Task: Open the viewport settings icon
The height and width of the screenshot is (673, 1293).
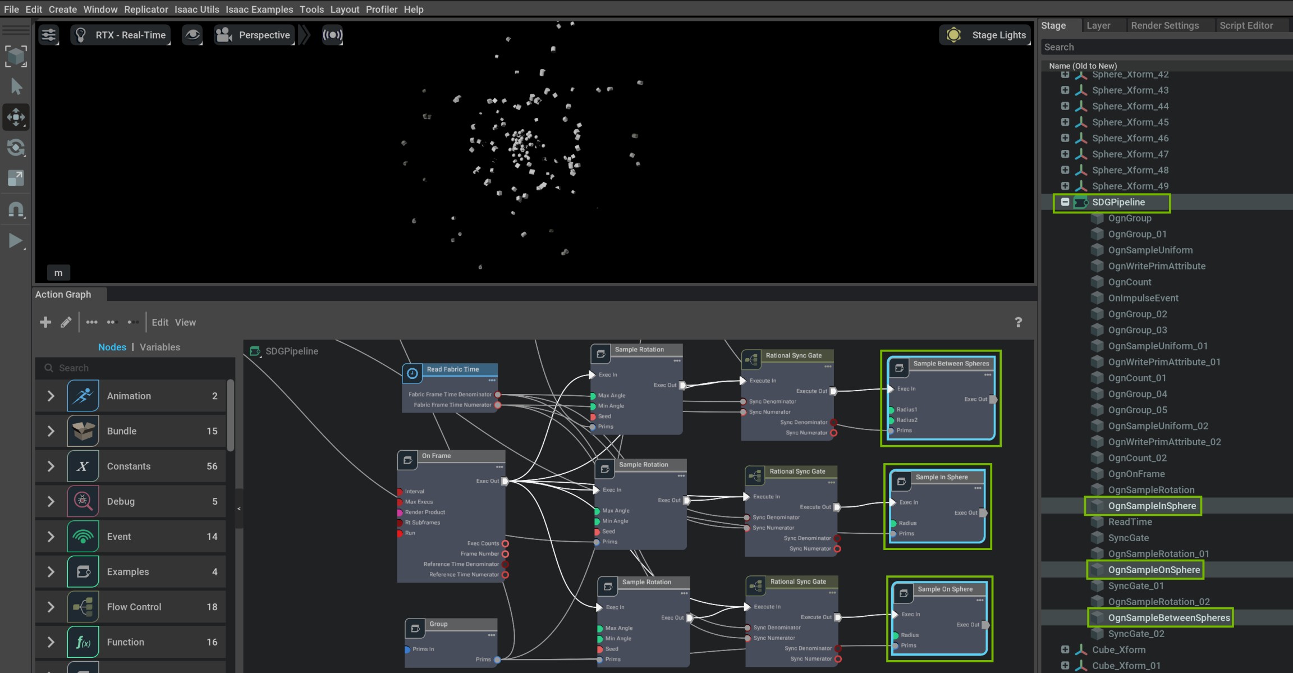Action: (49, 35)
